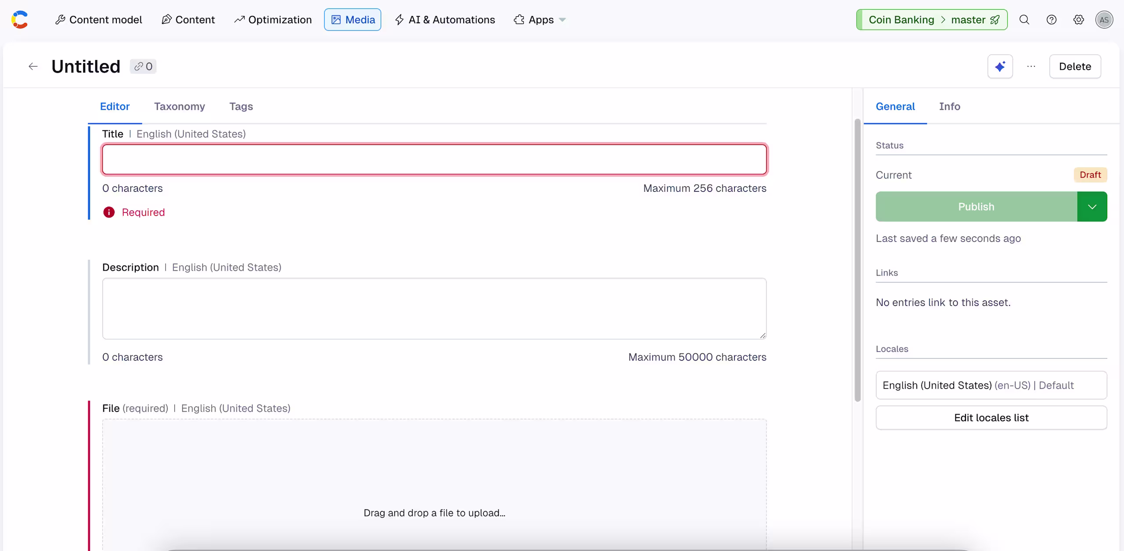Open settings gear icon
1124x551 pixels.
pos(1079,20)
